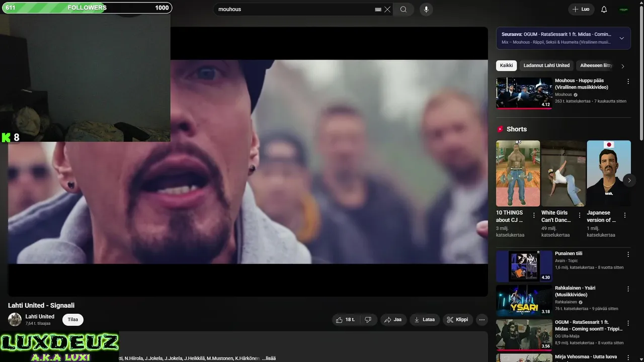
Task: Click the Luo create button
Action: 581,10
